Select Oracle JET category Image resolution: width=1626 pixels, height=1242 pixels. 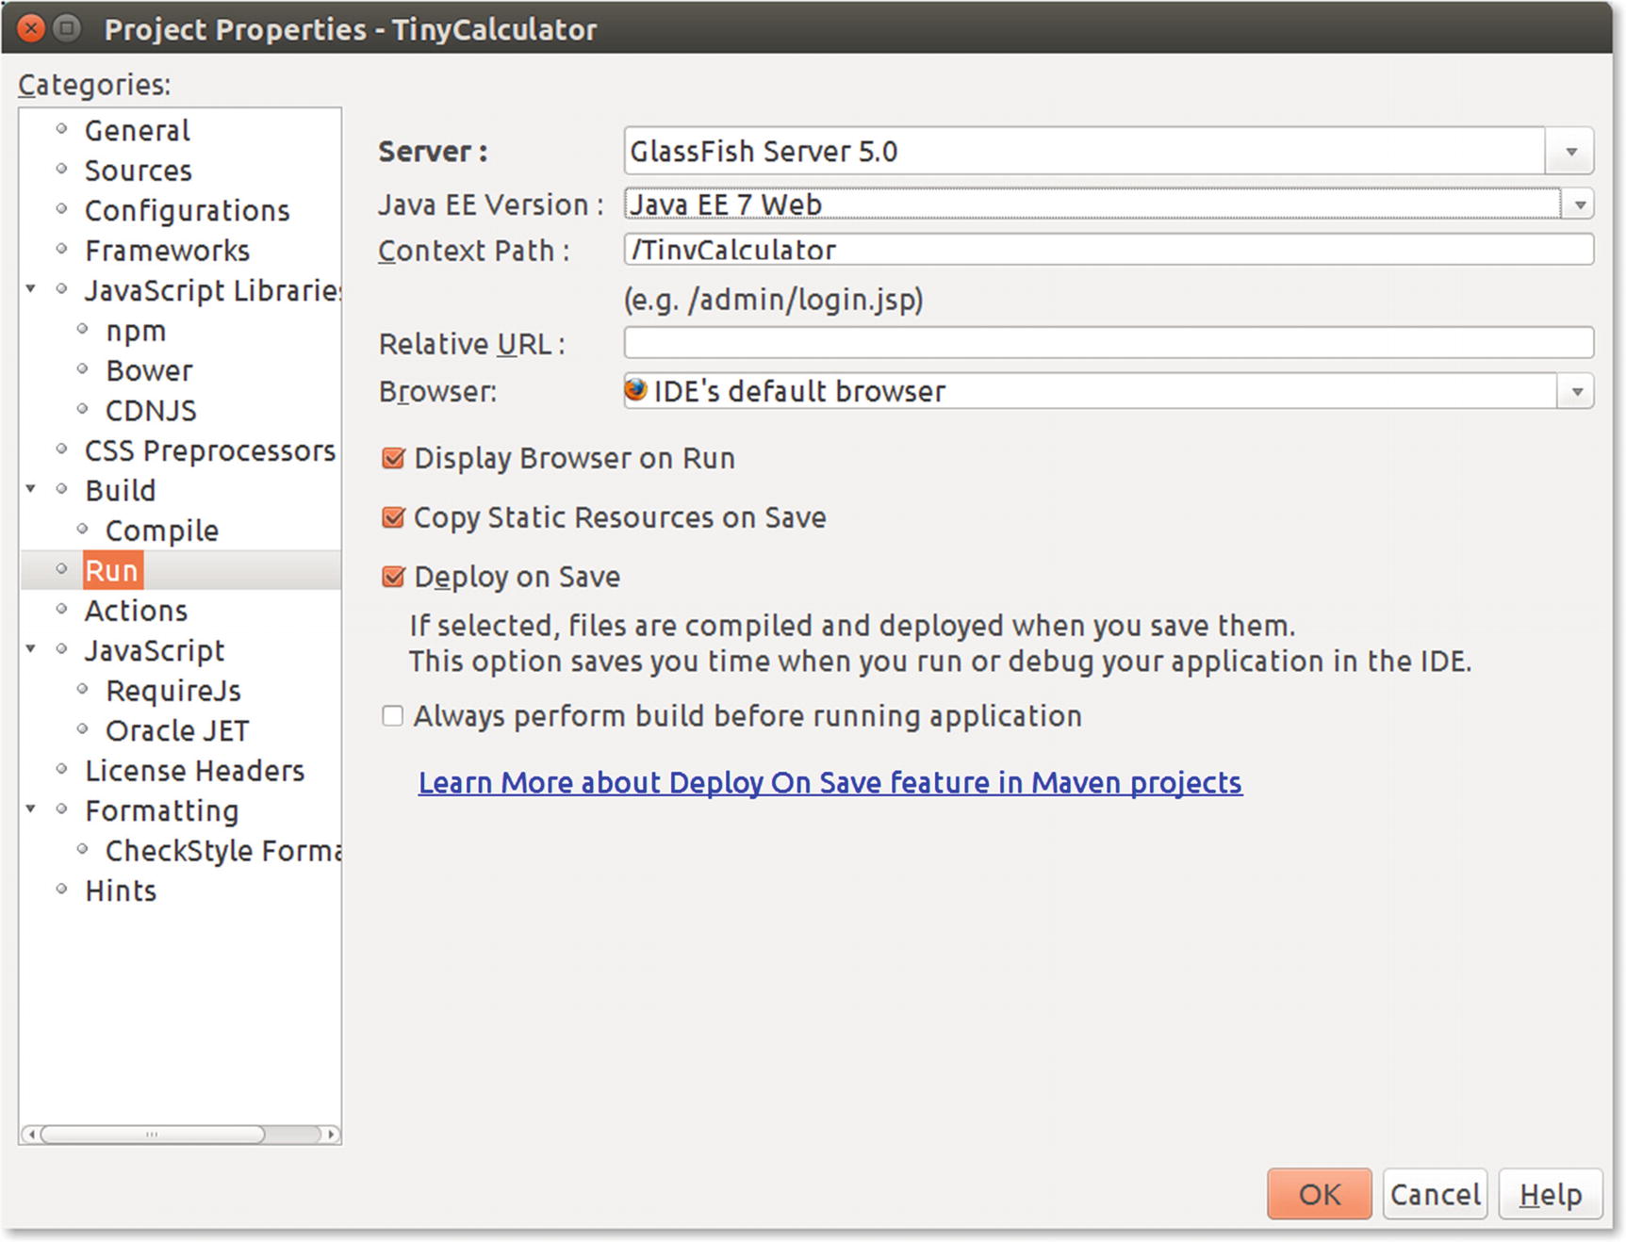[x=177, y=730]
